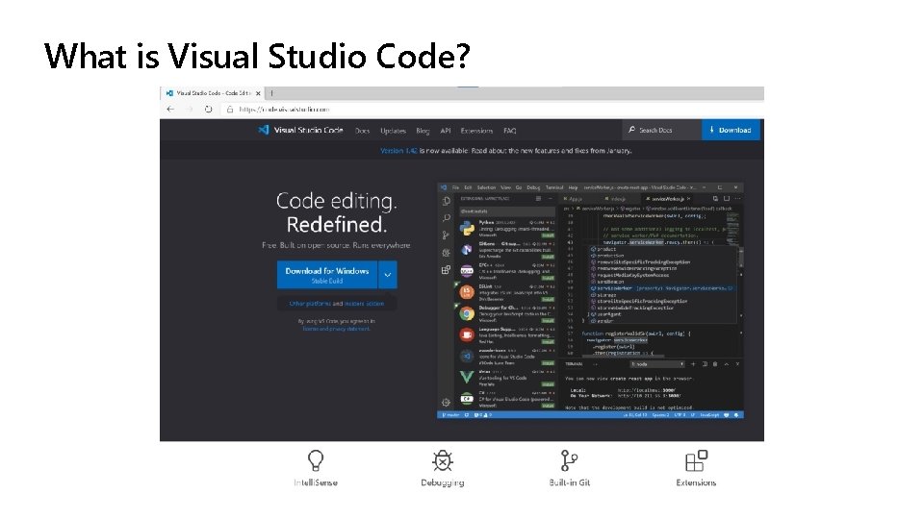Viewport: 924px width, 519px height.
Task: Open the FAQ nav item
Action: pyautogui.click(x=510, y=131)
